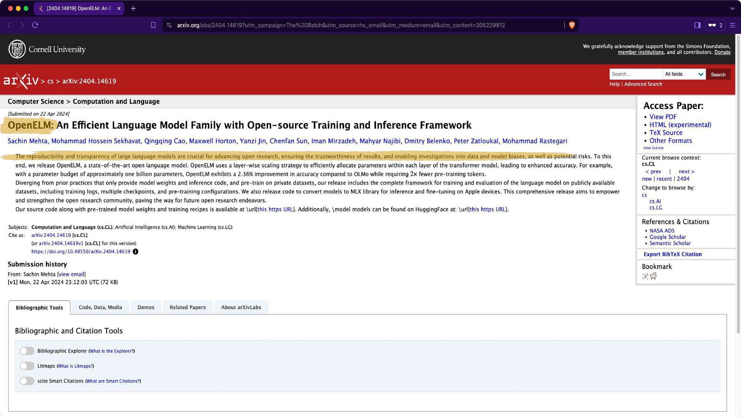
Task: Bookmark paper with Reddit icon
Action: click(x=653, y=276)
